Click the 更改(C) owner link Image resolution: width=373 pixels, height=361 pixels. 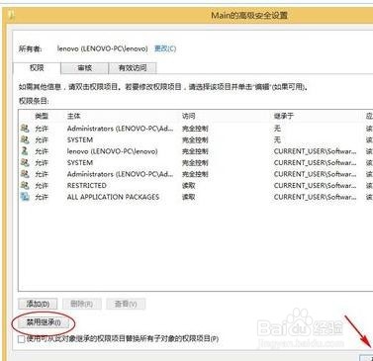pyautogui.click(x=165, y=48)
